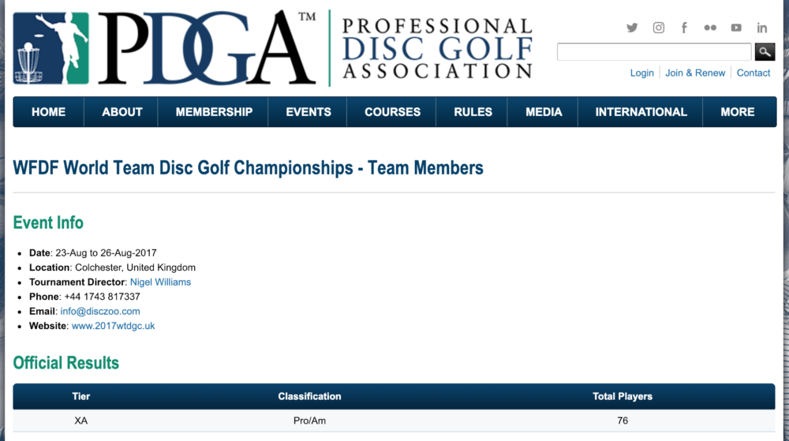The height and width of the screenshot is (441, 789).
Task: Open the Join & Renew link
Action: 695,73
